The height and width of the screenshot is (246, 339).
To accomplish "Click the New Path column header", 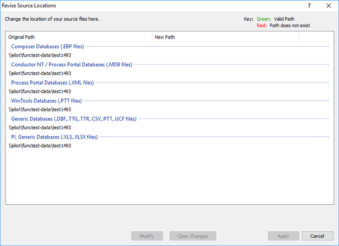I will [x=225, y=37].
